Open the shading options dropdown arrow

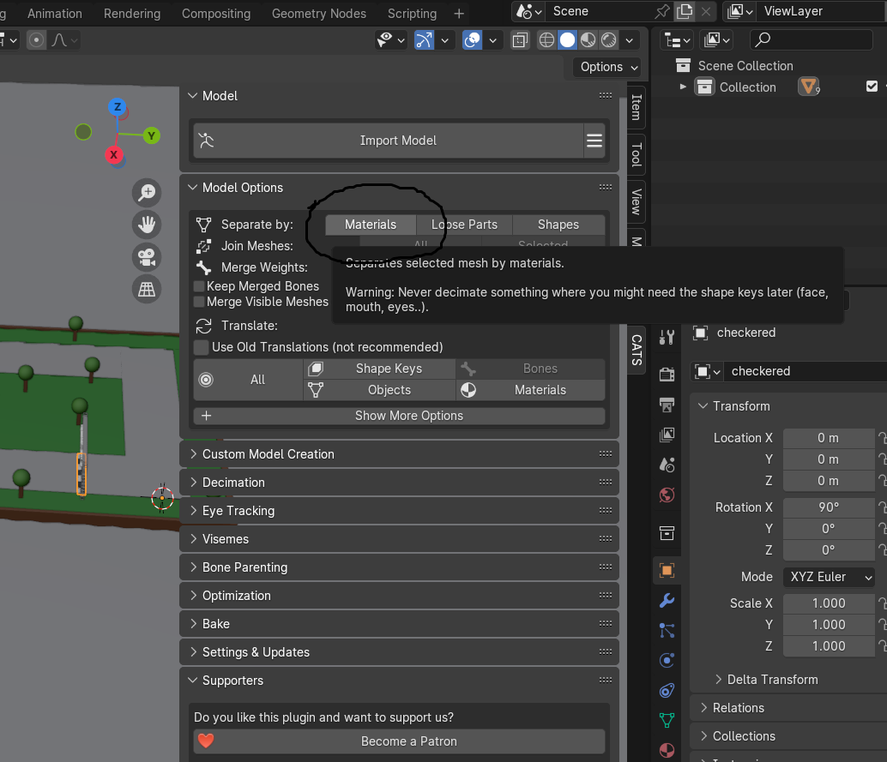pyautogui.click(x=629, y=40)
